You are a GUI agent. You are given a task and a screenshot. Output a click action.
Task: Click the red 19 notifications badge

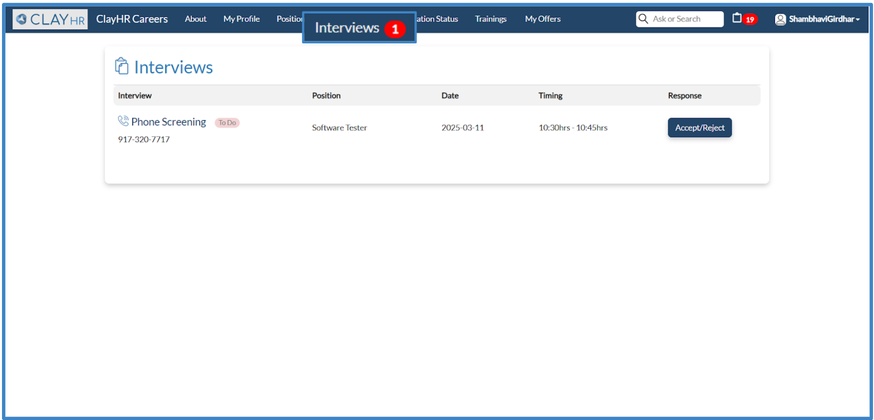pyautogui.click(x=750, y=19)
